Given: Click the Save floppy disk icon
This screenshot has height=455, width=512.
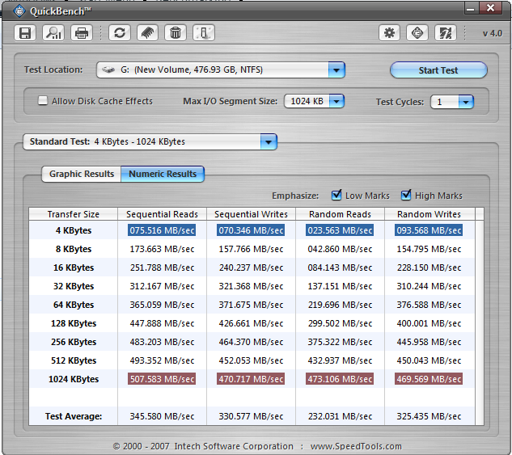Looking at the screenshot, I should pos(26,33).
